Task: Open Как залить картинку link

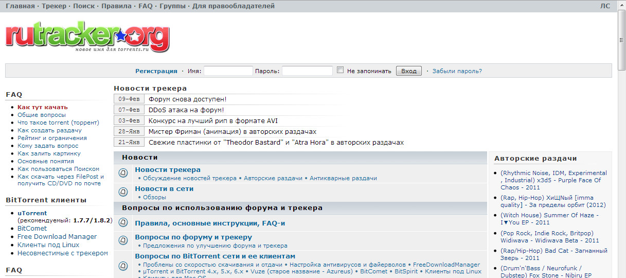Action: pyautogui.click(x=49, y=153)
